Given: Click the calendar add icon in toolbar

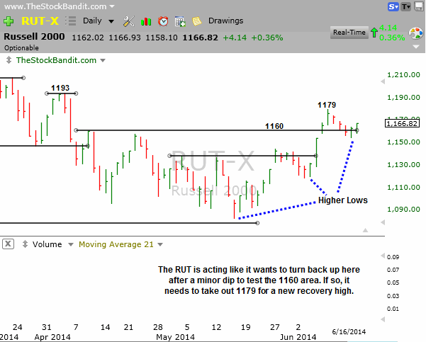Looking at the screenshot, I should tap(180, 21).
